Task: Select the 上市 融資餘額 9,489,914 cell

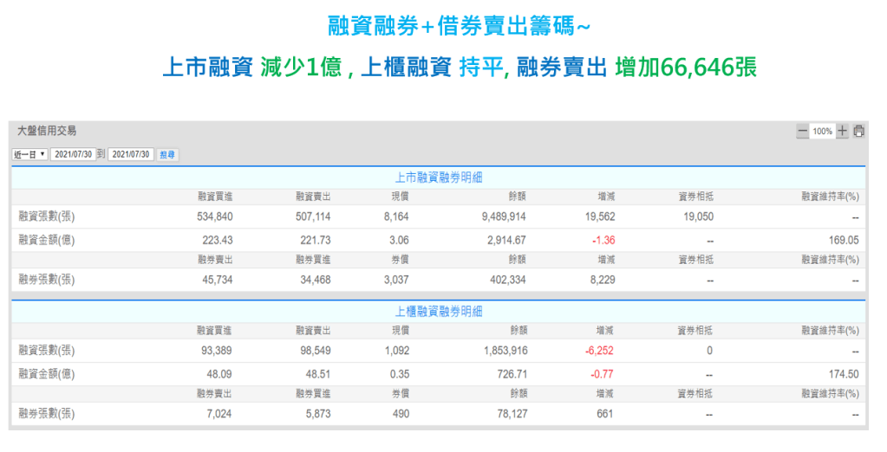Action: pyautogui.click(x=501, y=216)
